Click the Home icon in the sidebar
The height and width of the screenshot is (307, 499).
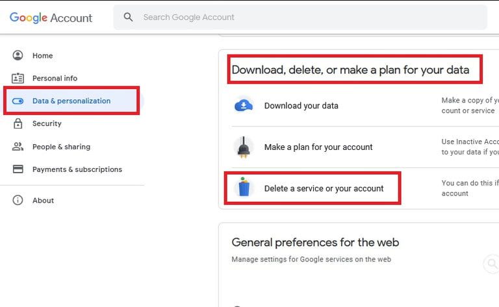coord(18,56)
